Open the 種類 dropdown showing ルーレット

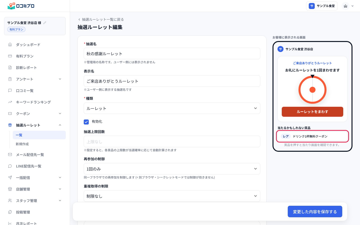coord(172,108)
